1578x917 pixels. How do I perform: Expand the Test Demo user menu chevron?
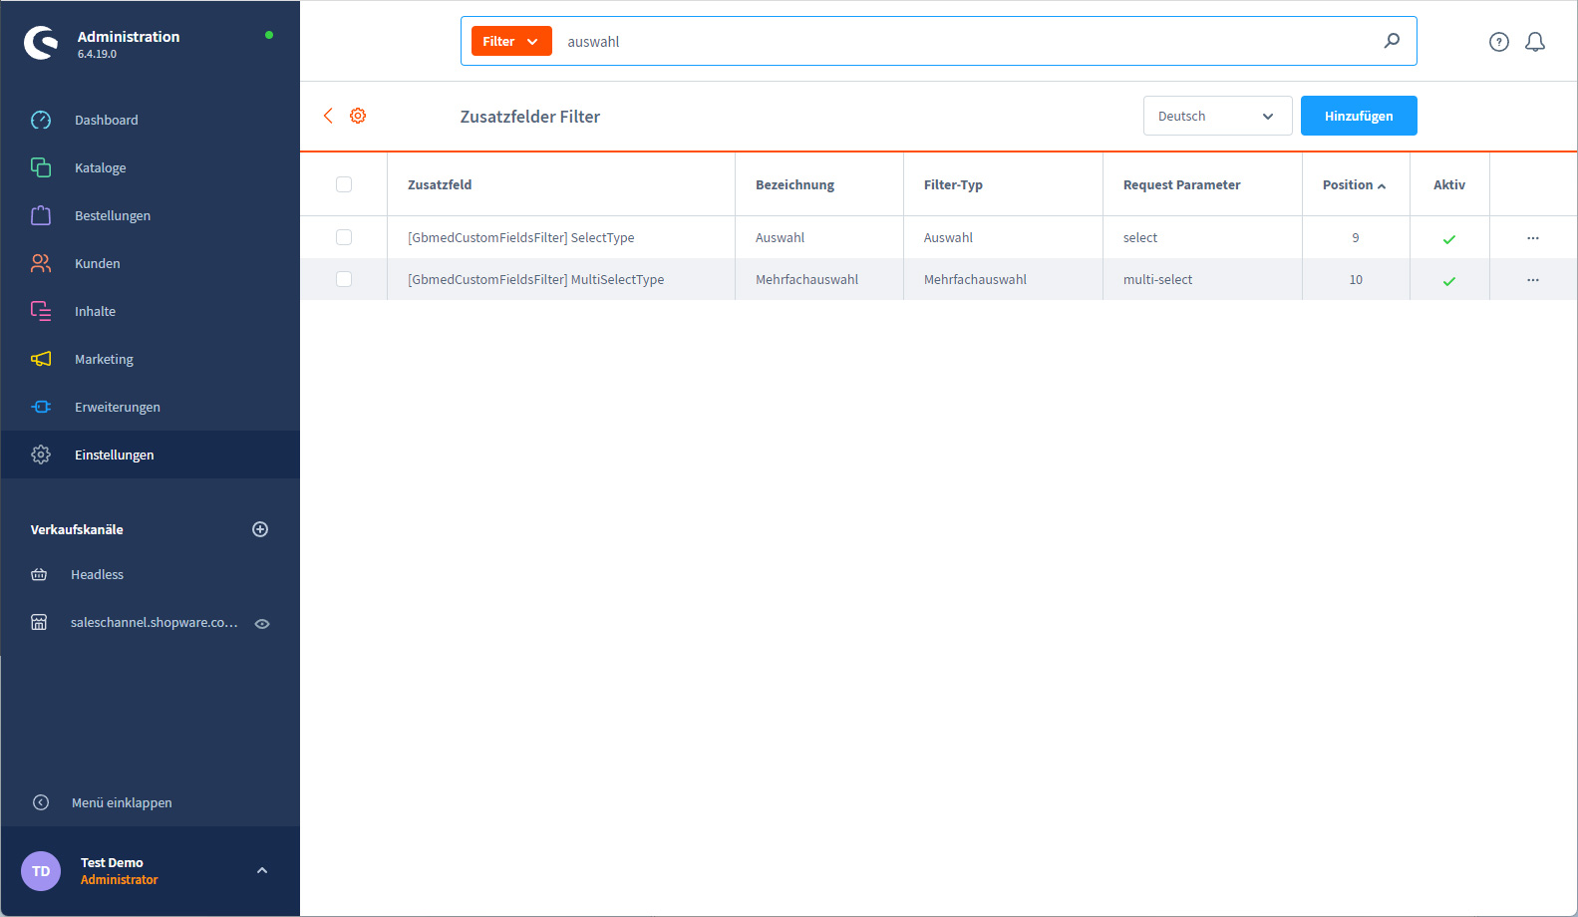click(x=262, y=870)
